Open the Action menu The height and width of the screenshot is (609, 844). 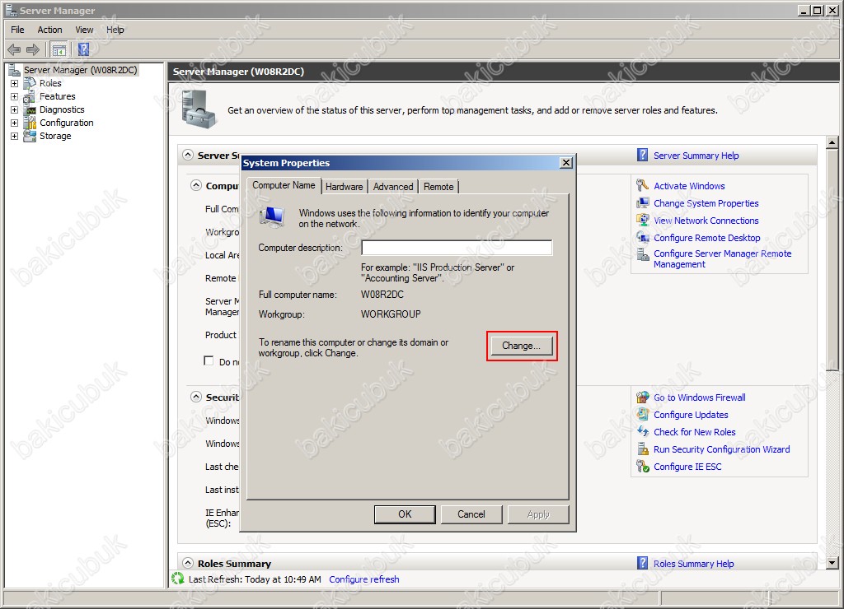point(49,30)
